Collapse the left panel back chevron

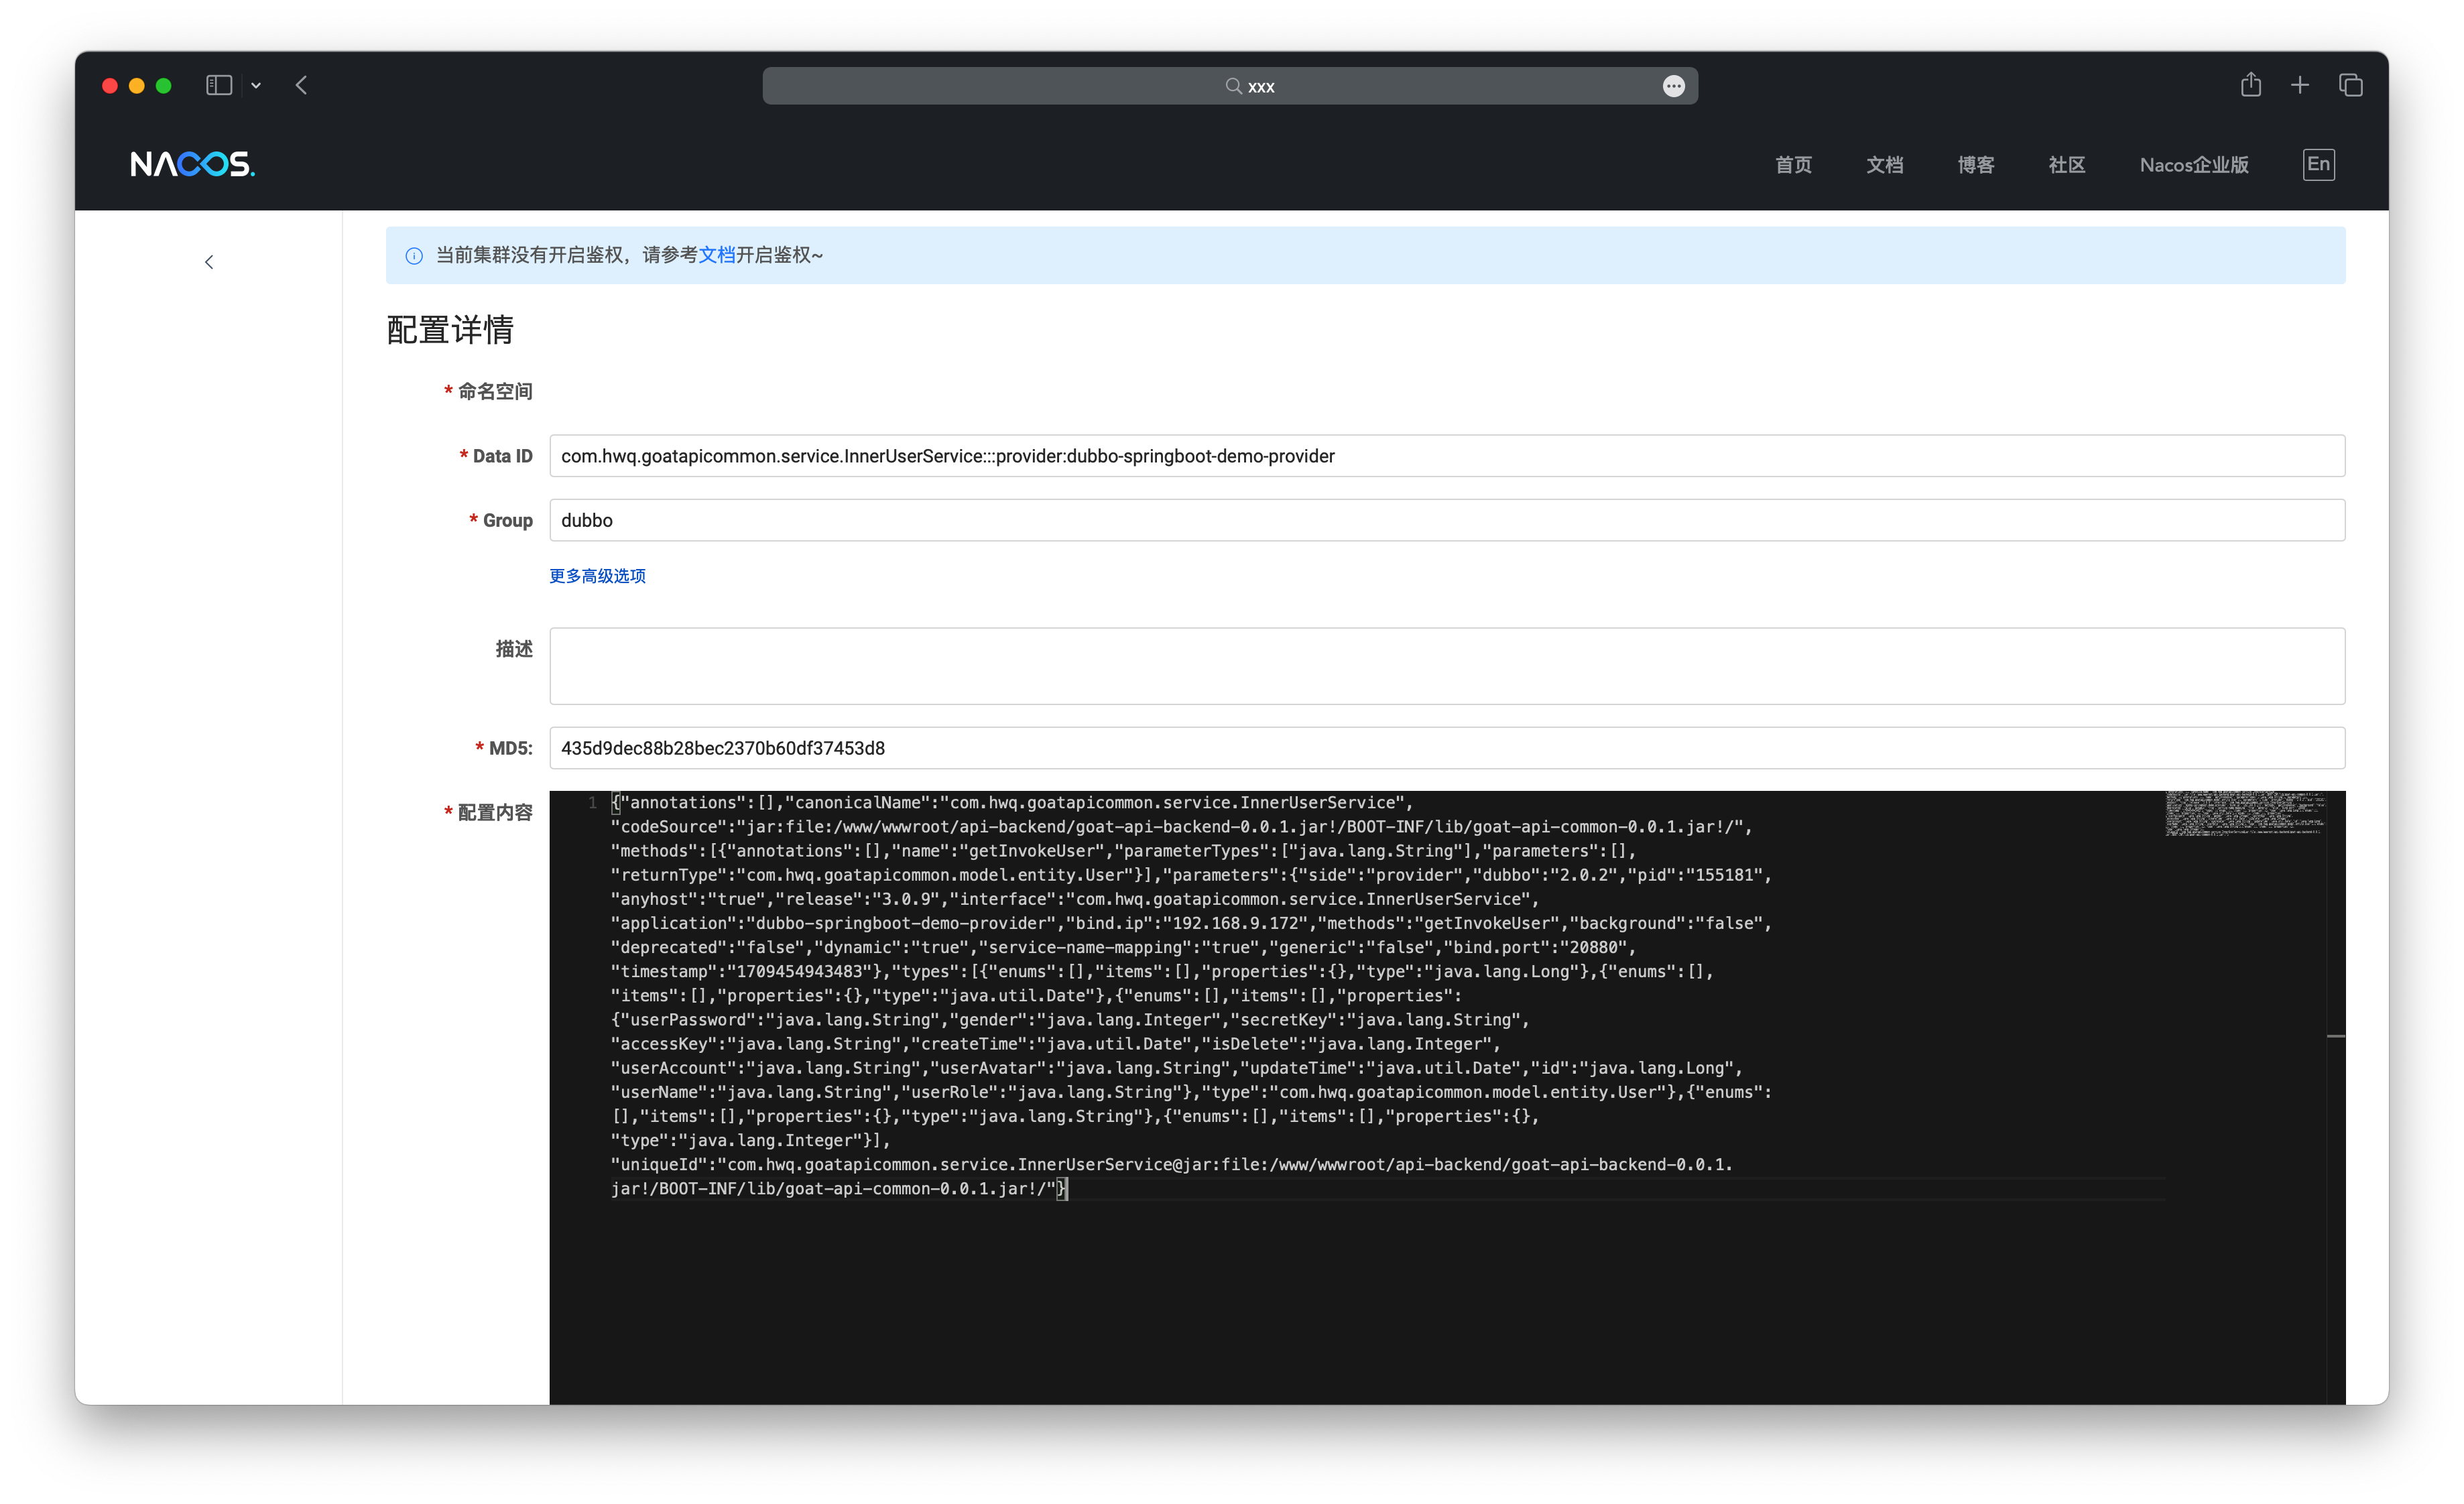[x=209, y=262]
